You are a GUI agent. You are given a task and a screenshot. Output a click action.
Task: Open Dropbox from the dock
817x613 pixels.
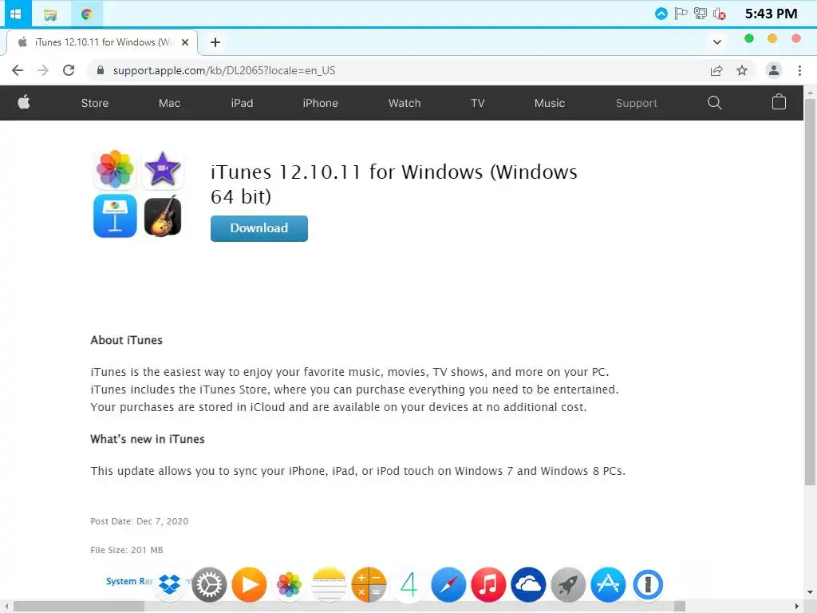169,584
